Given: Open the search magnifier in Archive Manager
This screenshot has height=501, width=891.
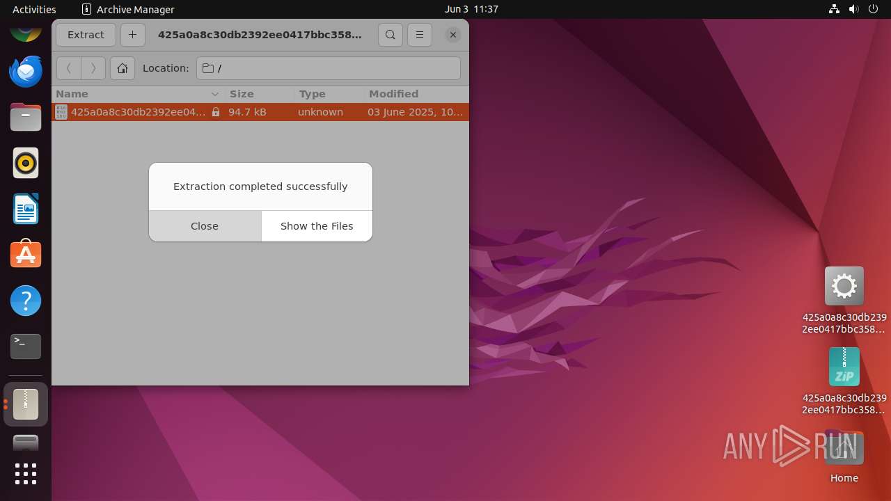Looking at the screenshot, I should [391, 35].
